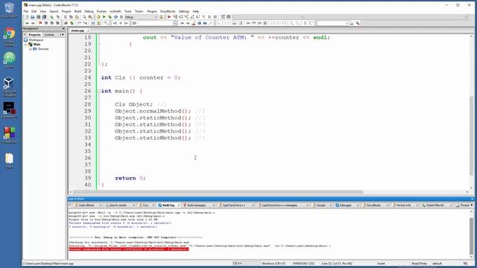Switch to the Build log tab
The width and height of the screenshot is (477, 268).
coord(168,205)
